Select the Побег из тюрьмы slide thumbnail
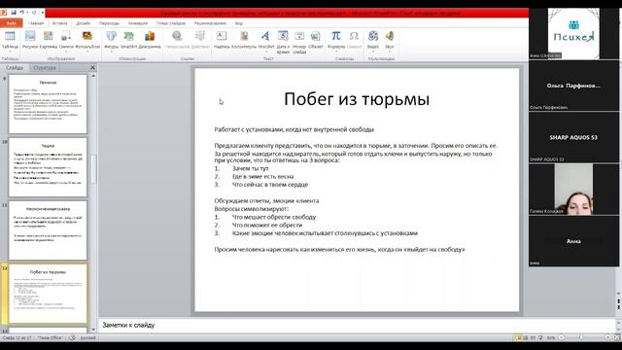This screenshot has width=622, height=350. pyautogui.click(x=48, y=294)
